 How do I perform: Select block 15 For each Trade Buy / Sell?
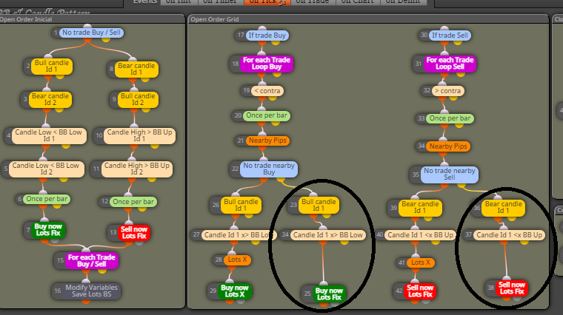(x=92, y=260)
